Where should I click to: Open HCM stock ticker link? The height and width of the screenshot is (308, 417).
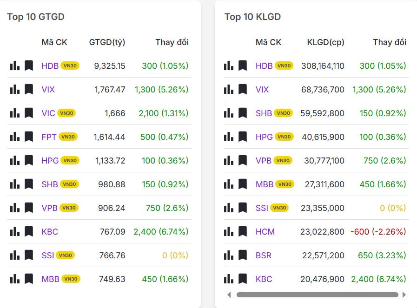pyautogui.click(x=265, y=231)
